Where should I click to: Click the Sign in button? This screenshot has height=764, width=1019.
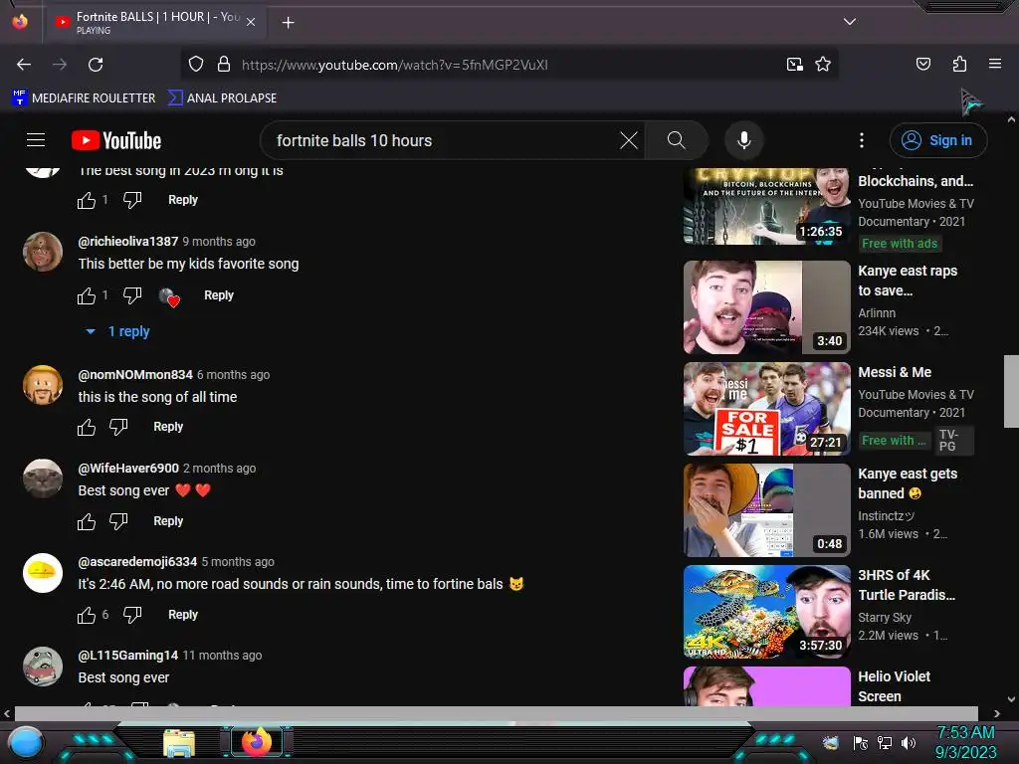pos(937,140)
